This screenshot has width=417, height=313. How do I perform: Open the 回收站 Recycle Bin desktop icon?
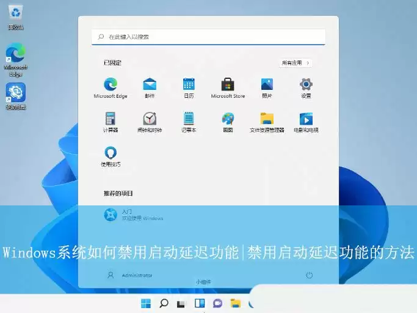point(16,17)
